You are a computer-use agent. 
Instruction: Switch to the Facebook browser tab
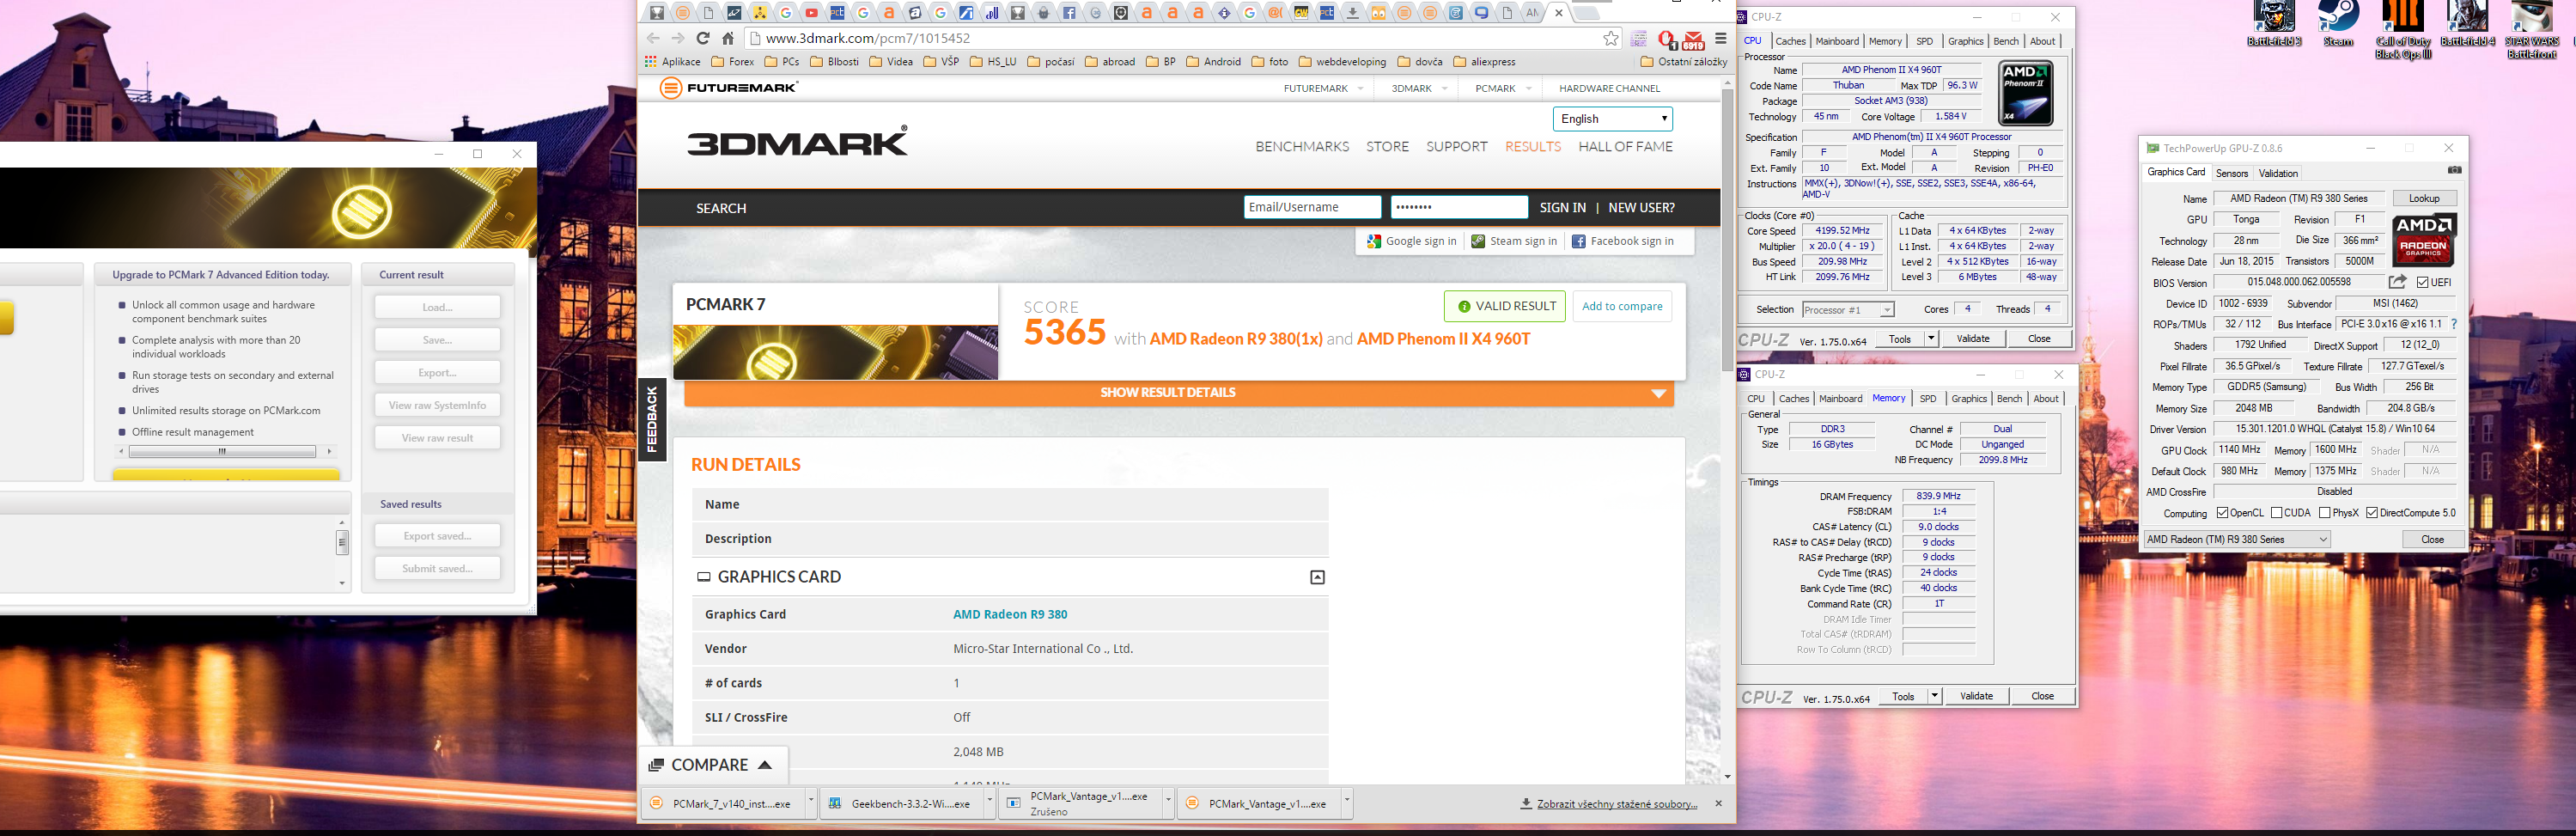tap(1069, 13)
